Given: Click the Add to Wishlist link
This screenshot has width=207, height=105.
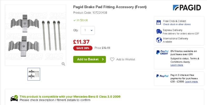Looking at the screenshot, I should (125, 59).
